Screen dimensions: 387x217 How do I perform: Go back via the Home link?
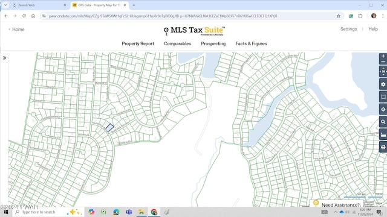pos(16,30)
